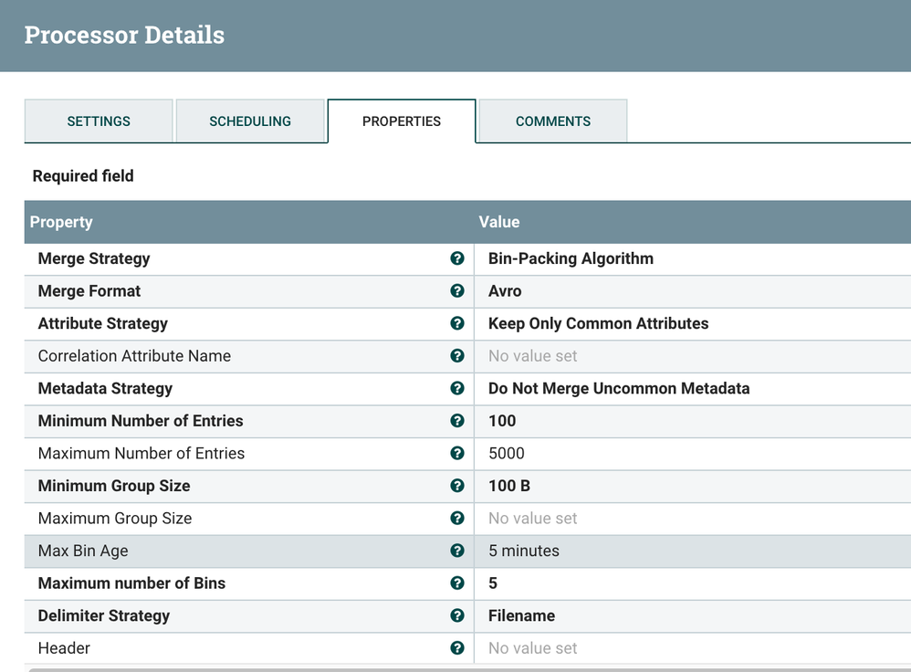This screenshot has height=672, width=911.
Task: Open the Scheduling tab
Action: [x=250, y=121]
